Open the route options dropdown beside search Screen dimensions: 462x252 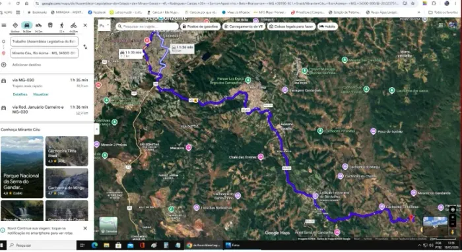click(x=104, y=26)
